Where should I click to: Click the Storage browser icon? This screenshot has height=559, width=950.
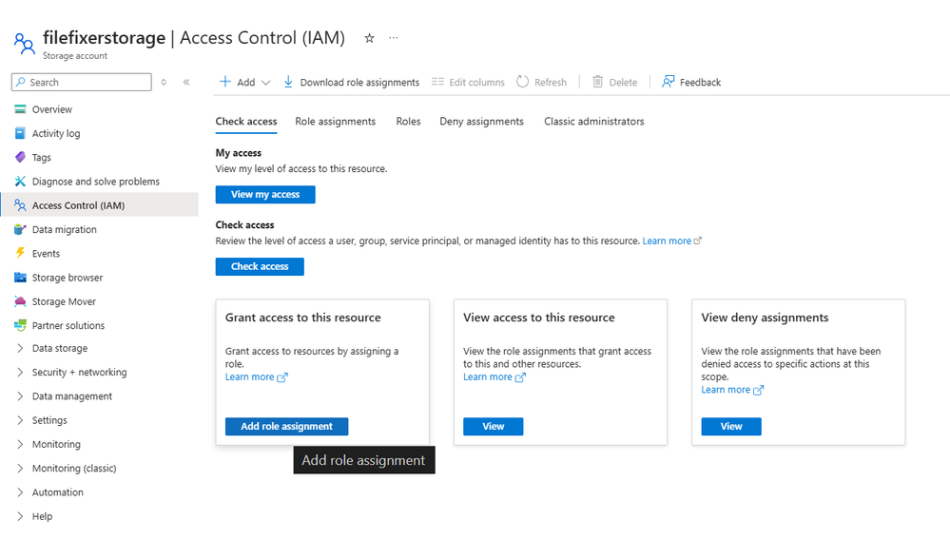(20, 278)
